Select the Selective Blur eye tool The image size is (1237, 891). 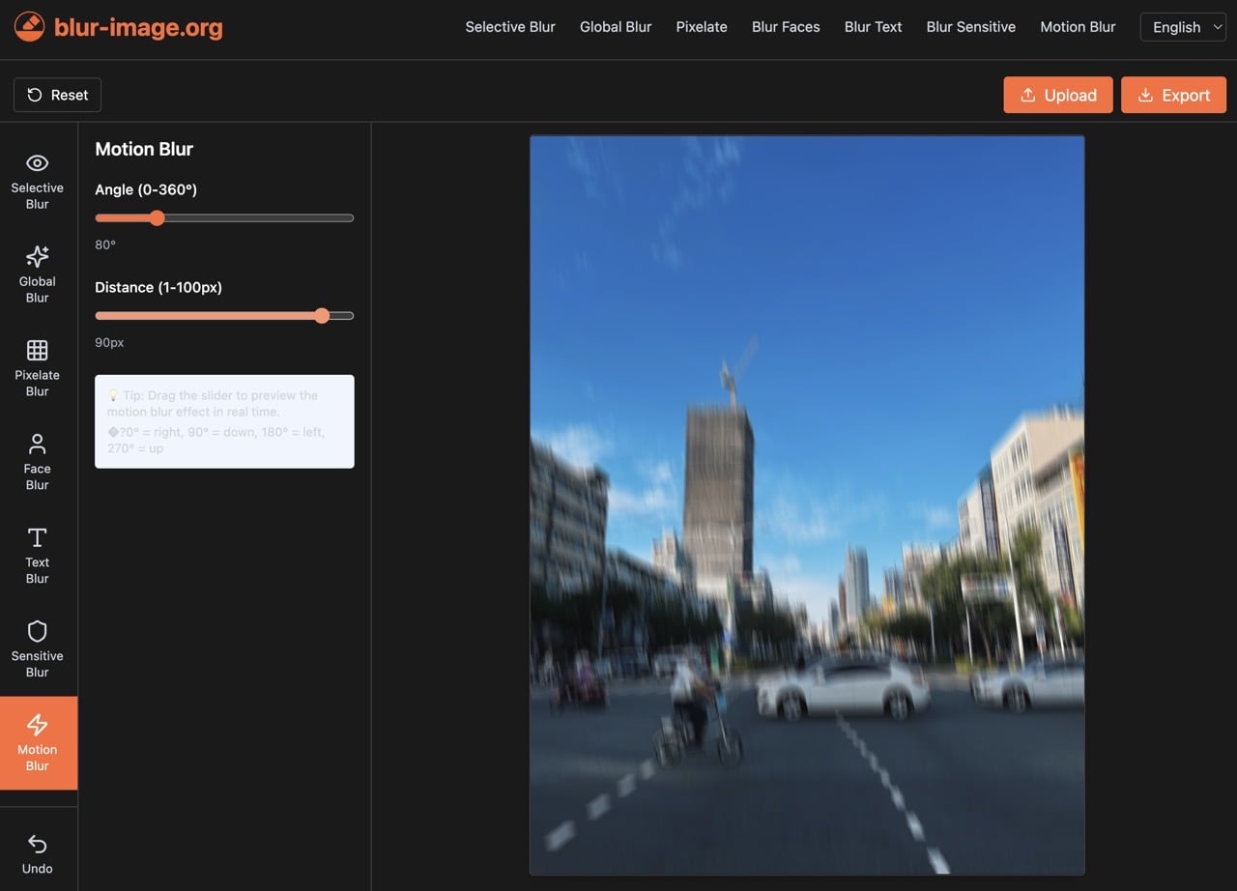coord(38,181)
